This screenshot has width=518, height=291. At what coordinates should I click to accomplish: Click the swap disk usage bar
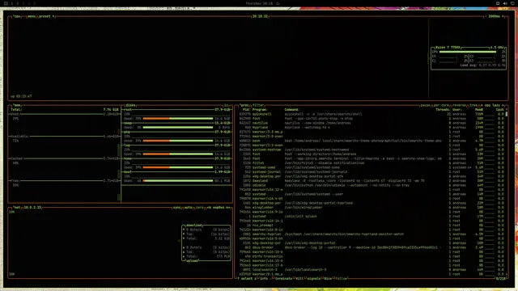[x=178, y=128]
